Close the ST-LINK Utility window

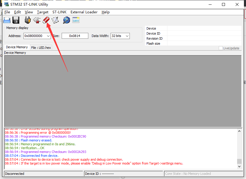(x=237, y=4)
